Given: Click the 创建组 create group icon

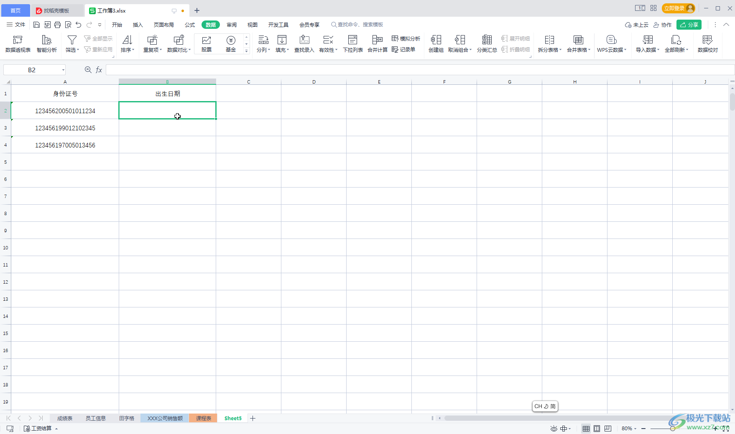Looking at the screenshot, I should point(436,44).
